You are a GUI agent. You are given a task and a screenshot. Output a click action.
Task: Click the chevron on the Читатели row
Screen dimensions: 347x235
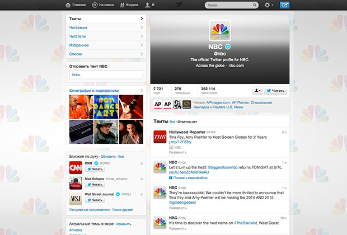coord(142,36)
